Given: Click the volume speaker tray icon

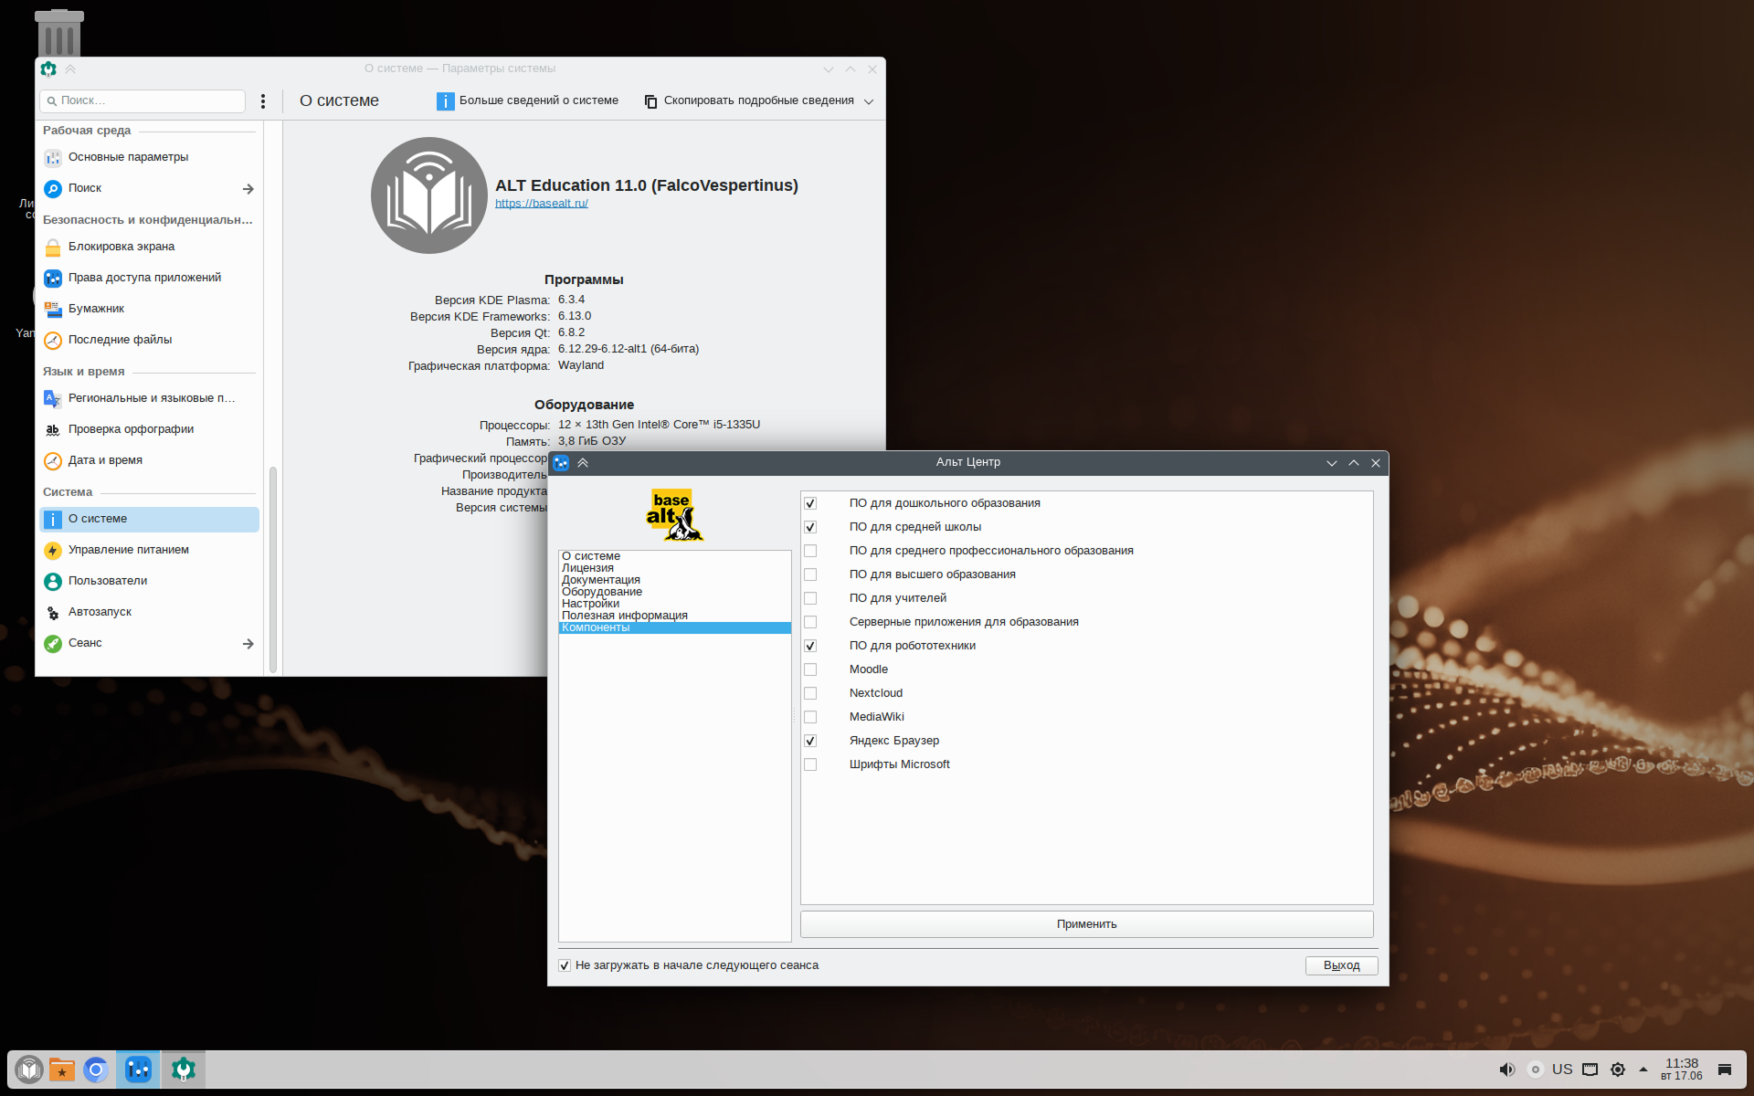Looking at the screenshot, I should pos(1507,1070).
